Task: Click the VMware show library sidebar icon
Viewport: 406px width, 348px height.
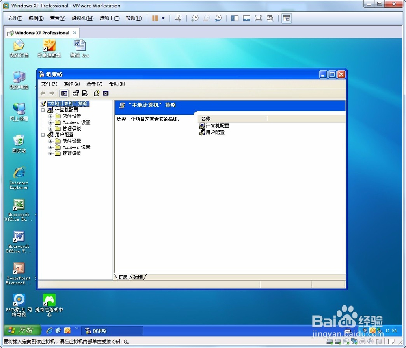Action: coord(235,18)
